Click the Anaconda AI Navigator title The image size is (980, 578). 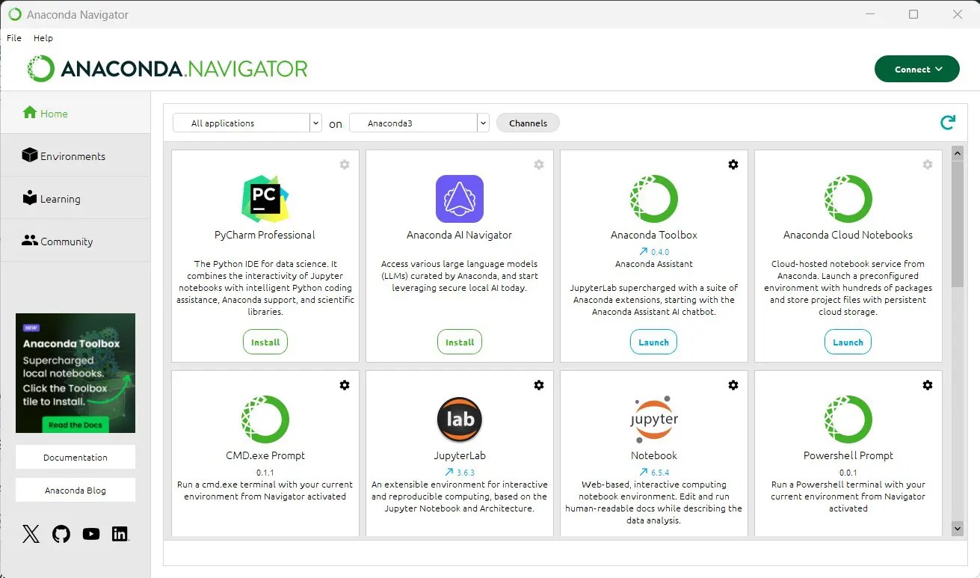[460, 235]
